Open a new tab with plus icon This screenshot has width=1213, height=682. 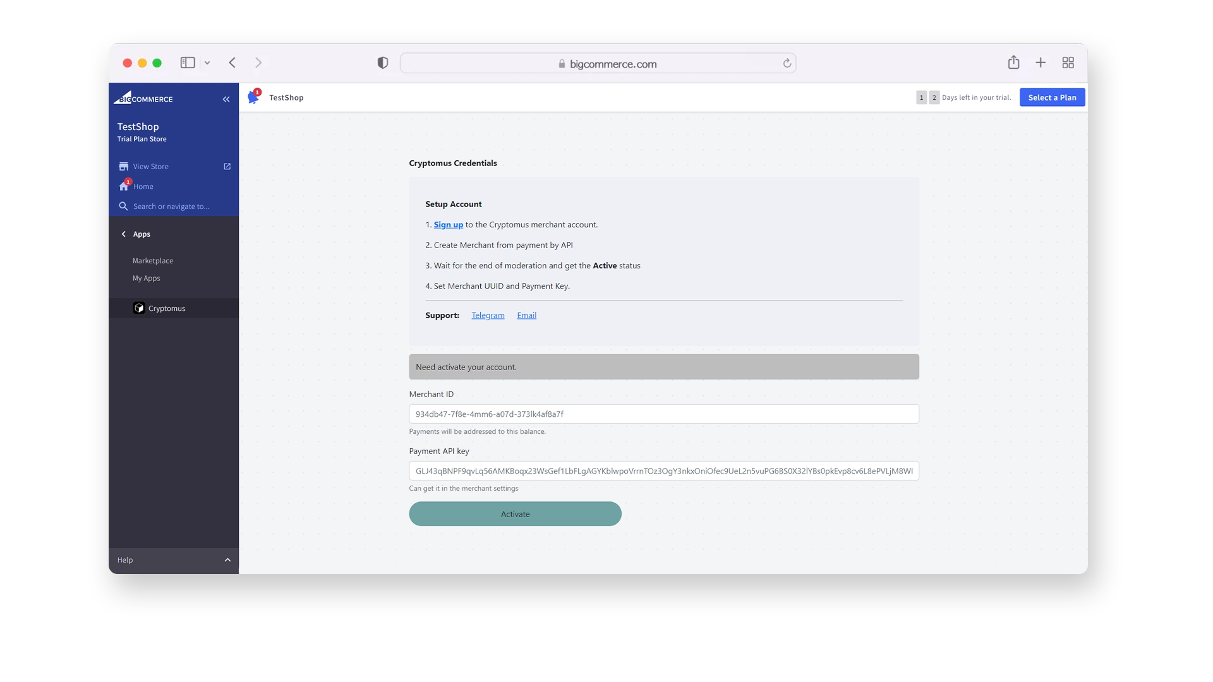[x=1041, y=63]
